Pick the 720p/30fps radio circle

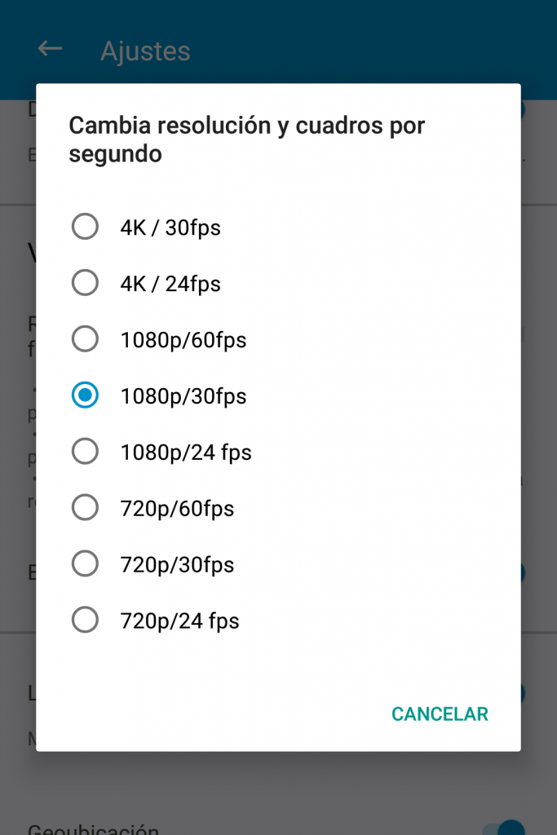[x=85, y=564]
